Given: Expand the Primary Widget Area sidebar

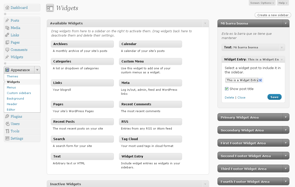Looking at the screenshot, I should (x=286, y=117).
